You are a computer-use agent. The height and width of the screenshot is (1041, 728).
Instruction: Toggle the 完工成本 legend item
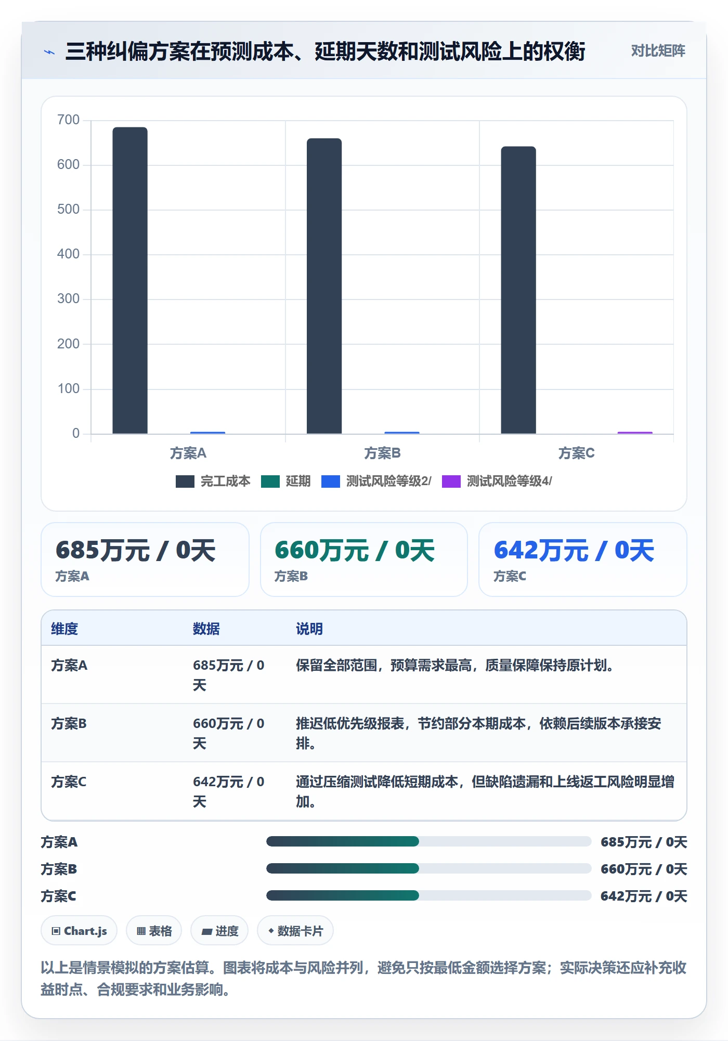pos(213,481)
